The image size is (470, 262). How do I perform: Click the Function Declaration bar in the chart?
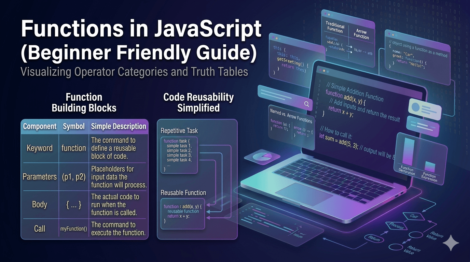pyautogui.click(x=408, y=152)
